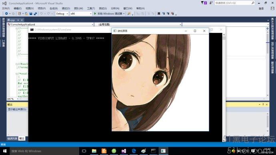Open the x86 platform dropdown

(x=81, y=14)
